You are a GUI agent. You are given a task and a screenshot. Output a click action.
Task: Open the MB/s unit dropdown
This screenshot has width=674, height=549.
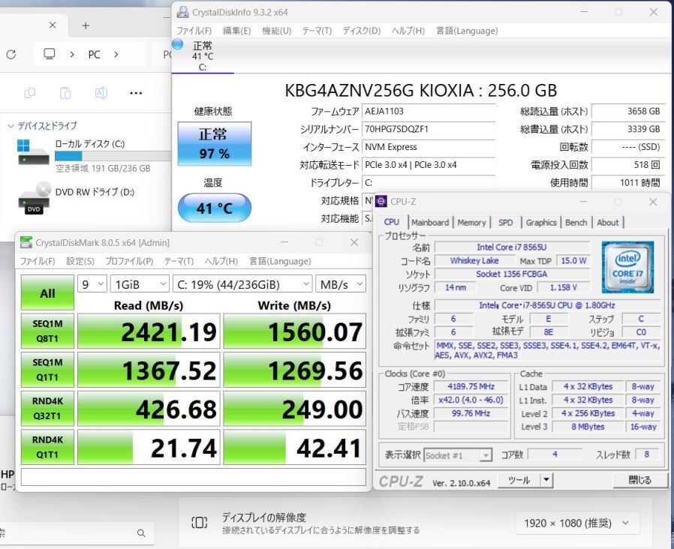click(x=341, y=284)
